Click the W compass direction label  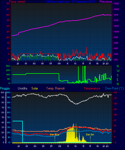pos(118,71)
